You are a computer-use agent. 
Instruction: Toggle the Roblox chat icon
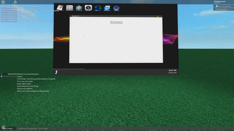9,2
